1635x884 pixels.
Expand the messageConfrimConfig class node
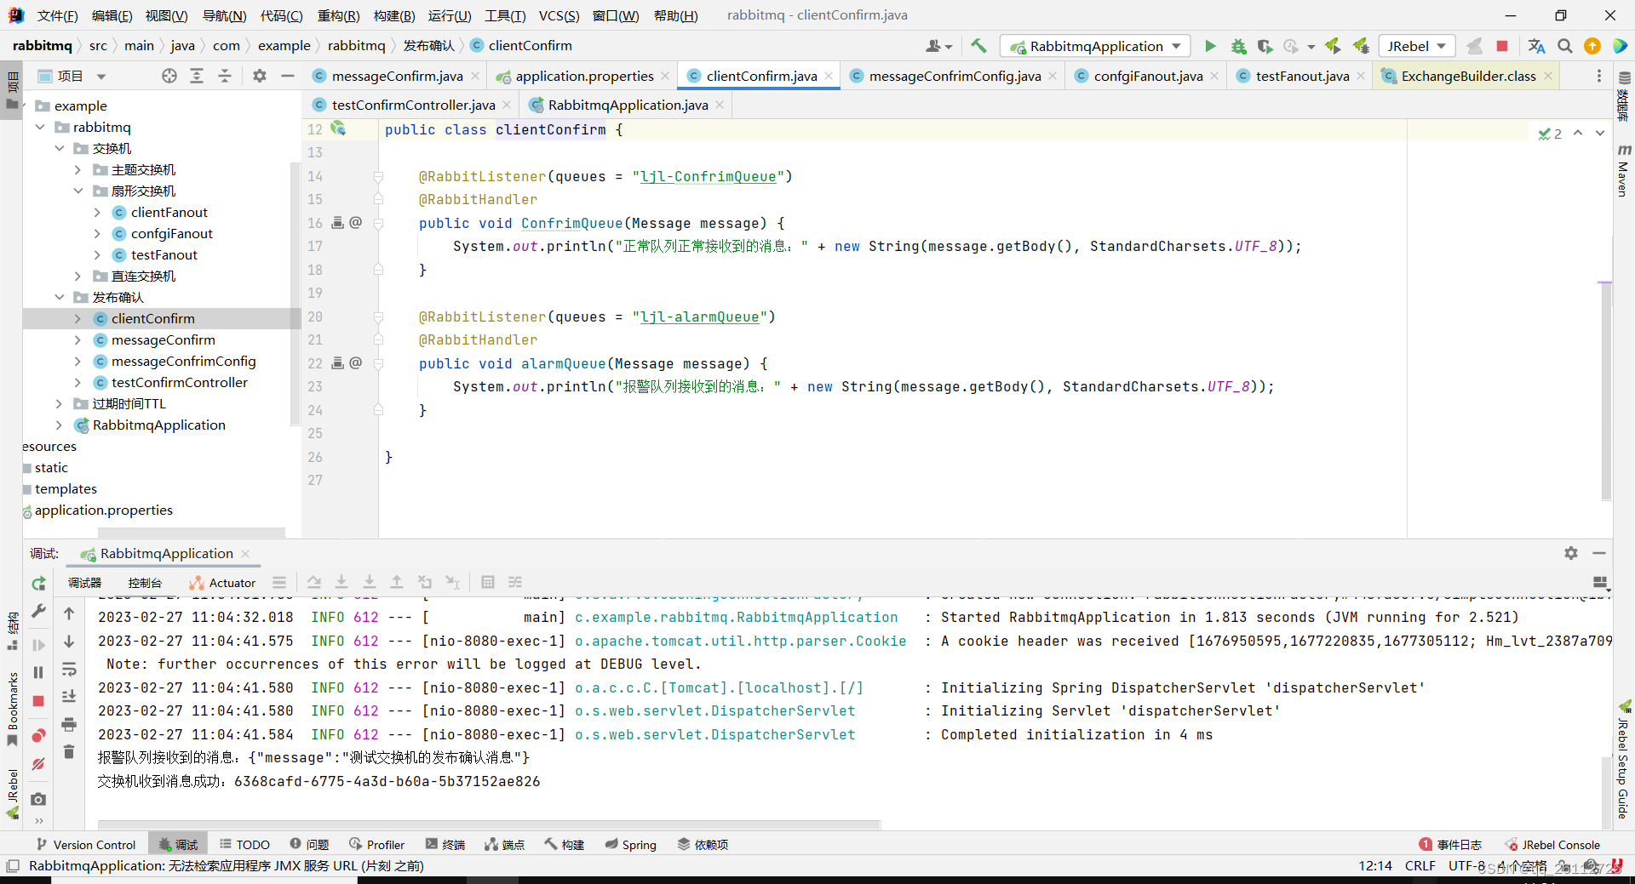coord(77,361)
